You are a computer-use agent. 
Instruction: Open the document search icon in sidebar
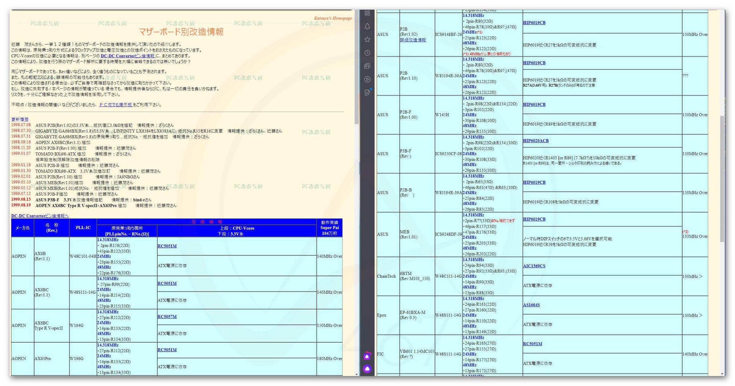click(x=367, y=93)
